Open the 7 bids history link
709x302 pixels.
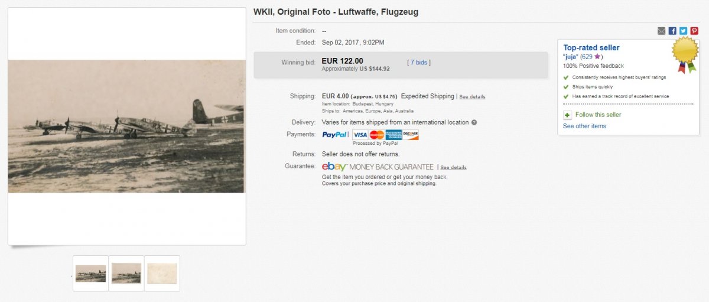click(x=419, y=63)
